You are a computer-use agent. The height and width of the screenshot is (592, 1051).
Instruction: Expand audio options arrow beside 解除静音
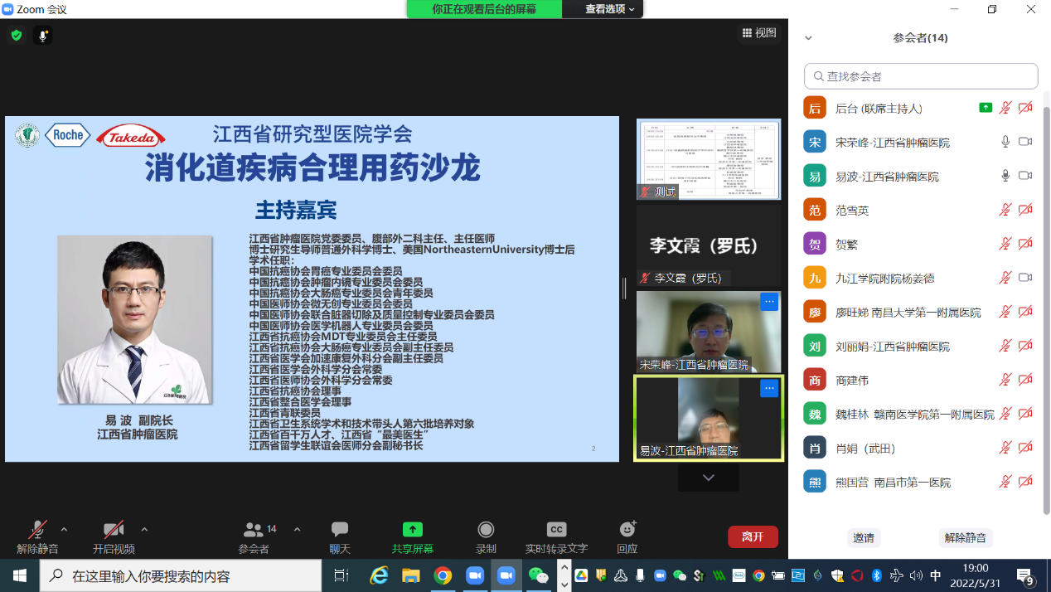coord(65,529)
